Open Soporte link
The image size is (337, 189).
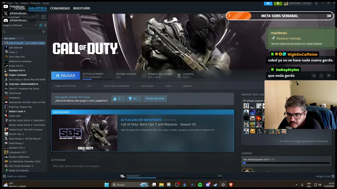(x=187, y=86)
